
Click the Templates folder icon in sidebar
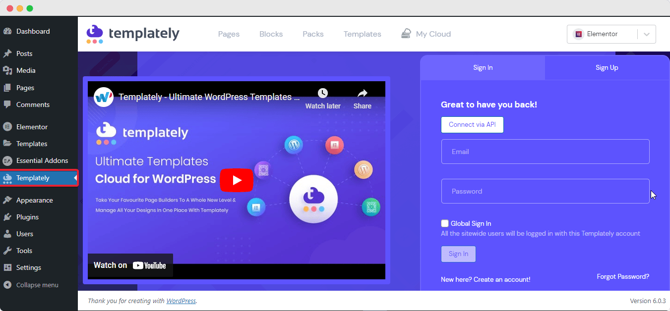click(7, 144)
